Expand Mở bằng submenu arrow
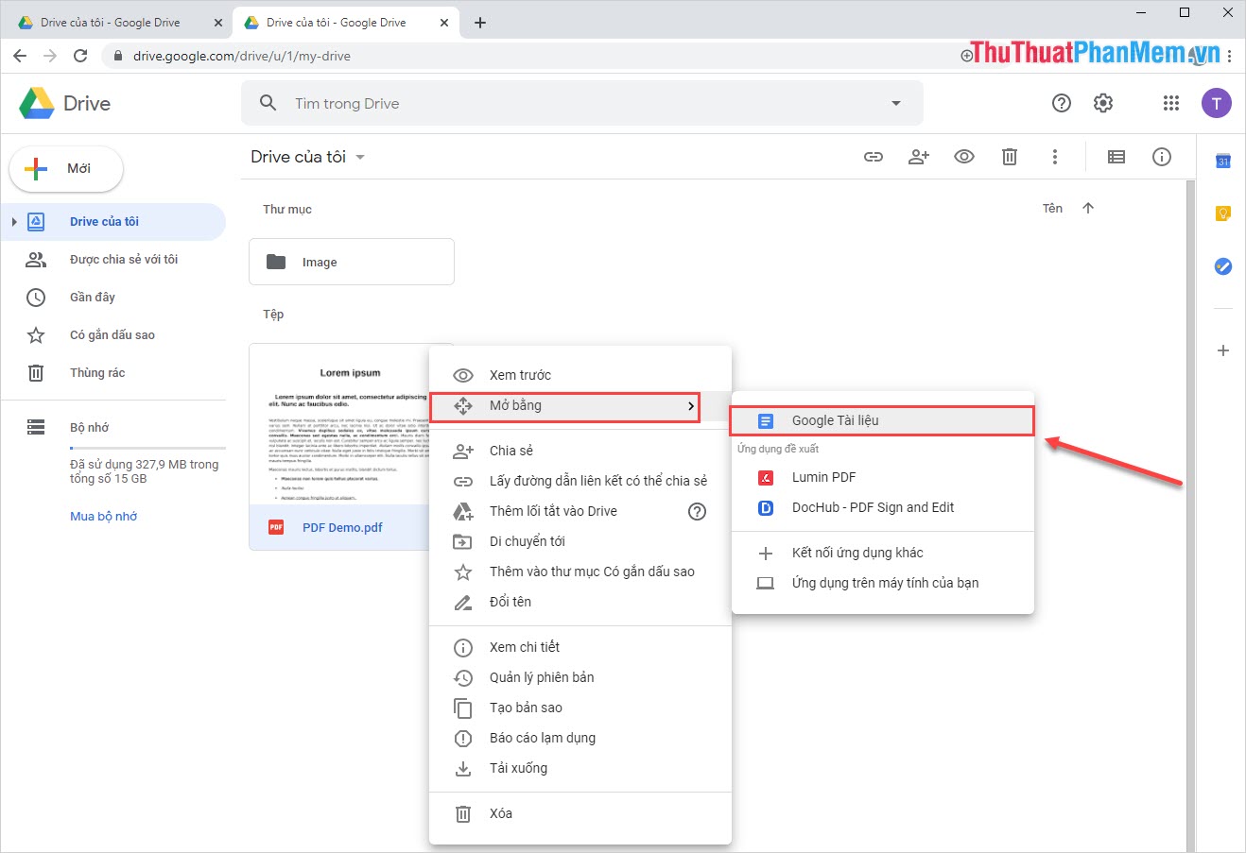 coord(691,406)
